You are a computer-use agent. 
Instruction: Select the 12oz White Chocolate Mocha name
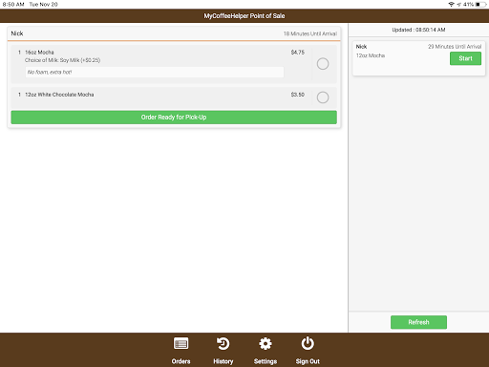click(59, 95)
